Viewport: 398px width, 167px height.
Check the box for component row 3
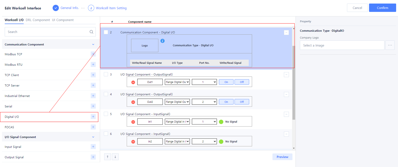(106, 74)
